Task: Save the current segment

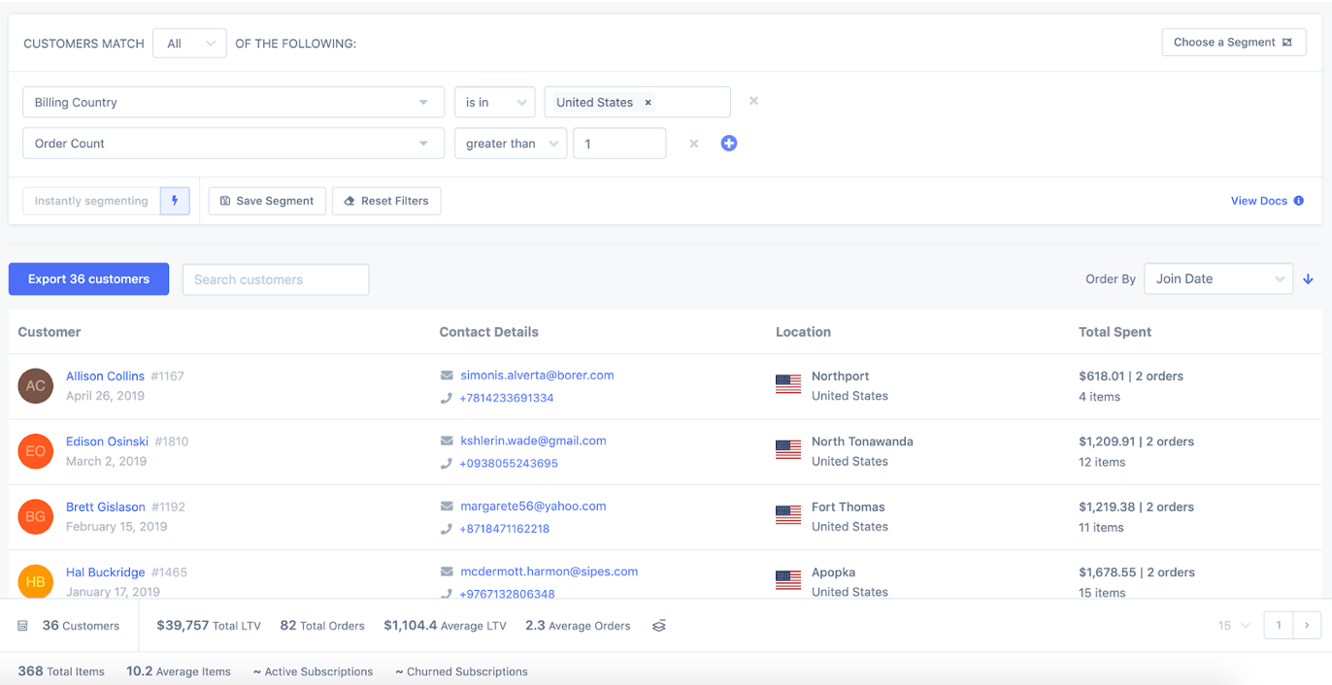Action: coord(266,201)
